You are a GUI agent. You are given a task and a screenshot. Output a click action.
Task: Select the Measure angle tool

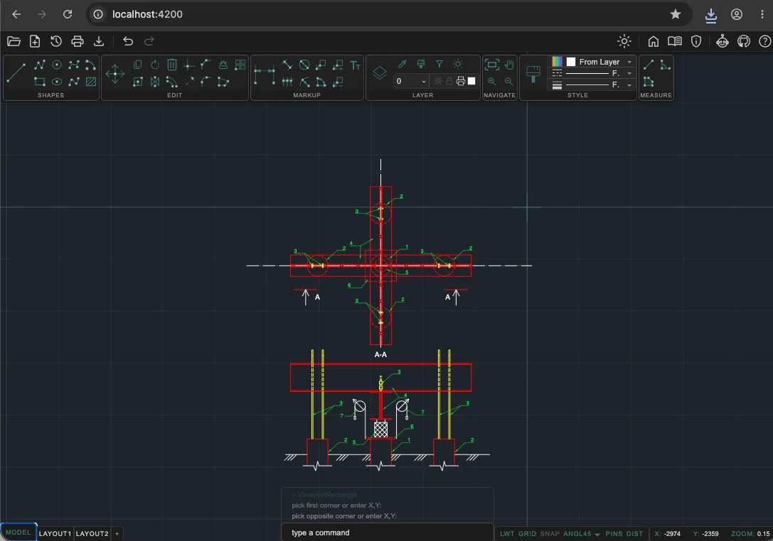(666, 65)
